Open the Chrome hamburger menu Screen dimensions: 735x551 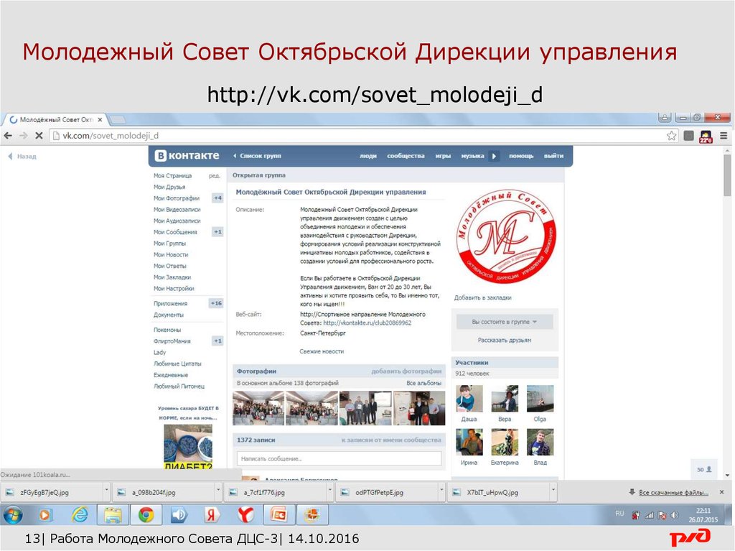pyautogui.click(x=725, y=135)
